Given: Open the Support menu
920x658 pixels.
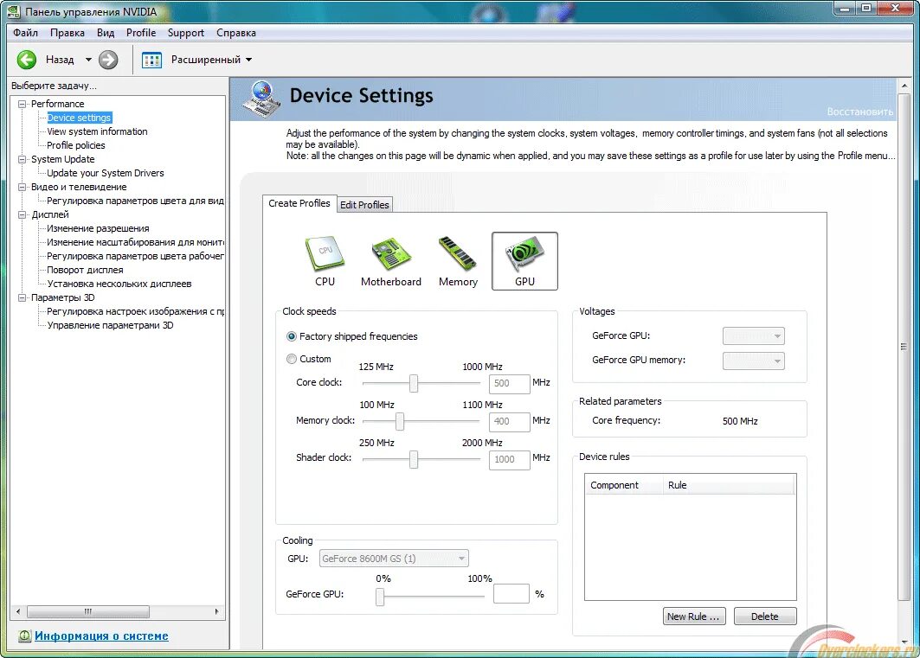Looking at the screenshot, I should click(x=186, y=33).
